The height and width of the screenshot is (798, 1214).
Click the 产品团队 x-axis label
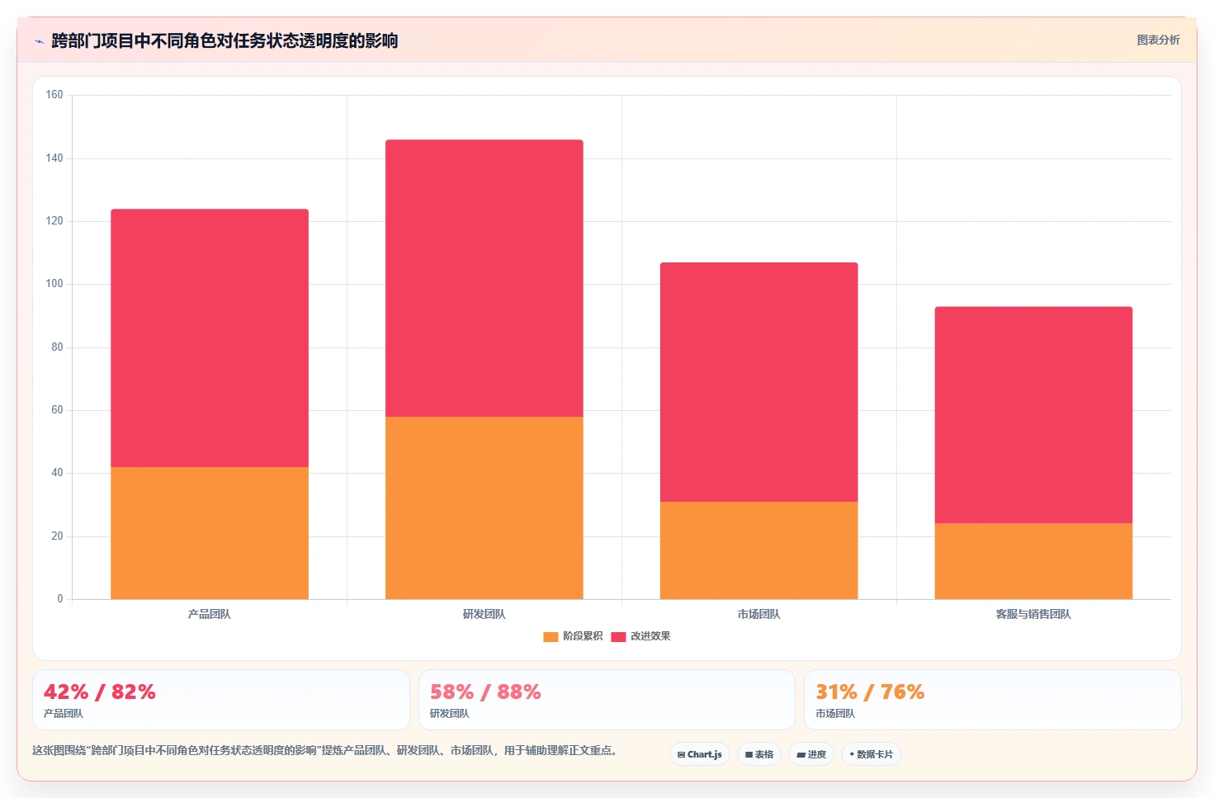pyautogui.click(x=210, y=614)
